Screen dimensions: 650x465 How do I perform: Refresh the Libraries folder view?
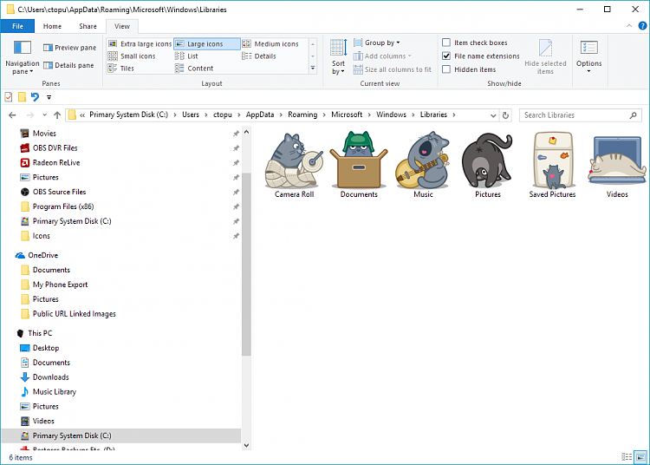click(505, 115)
